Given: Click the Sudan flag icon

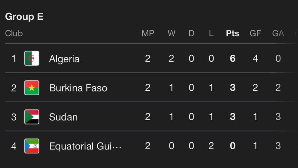Looking at the screenshot, I should (x=32, y=117).
